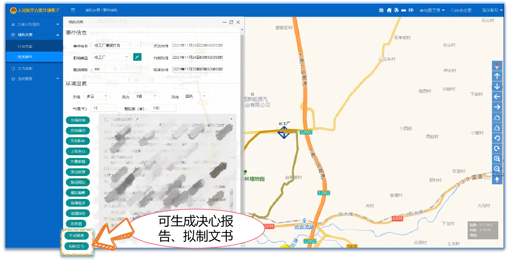Click the 地图标绘 button
The image size is (510, 266).
point(78,213)
